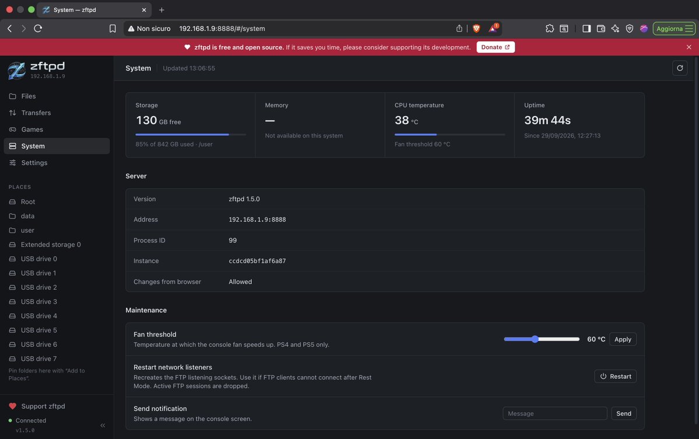Click the Non sicuro security warning
Viewport: 699px width, 439px height.
(x=149, y=29)
